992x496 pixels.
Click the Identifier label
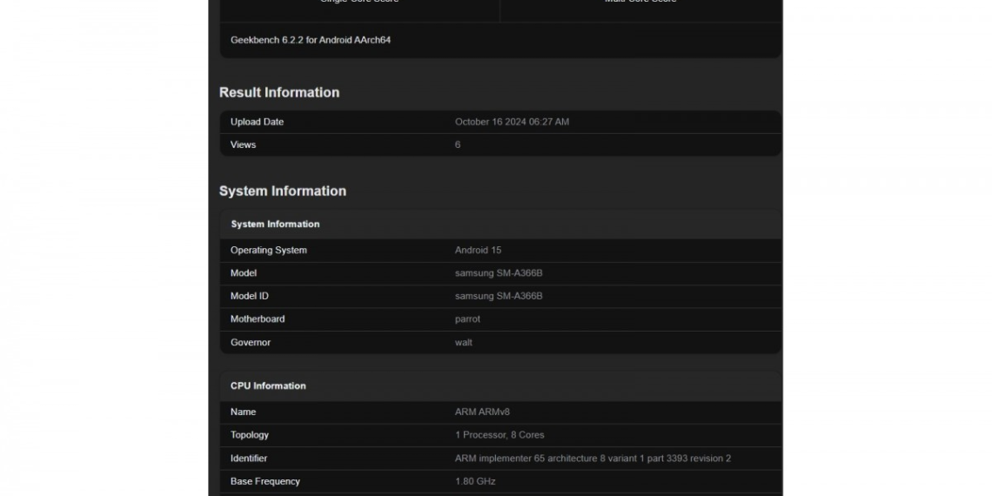pyautogui.click(x=249, y=458)
